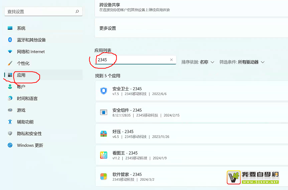Image resolution: width=288 pixels, height=190 pixels.
Task: Click the 软件管家 colorful app icon
Action: point(104,176)
